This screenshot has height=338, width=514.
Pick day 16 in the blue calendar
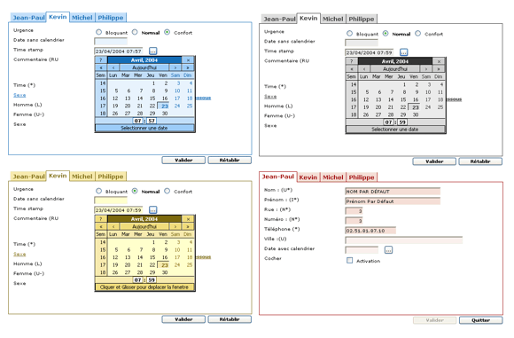tap(165, 98)
